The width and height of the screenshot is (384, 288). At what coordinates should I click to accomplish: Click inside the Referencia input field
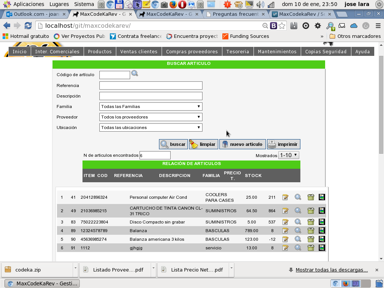150,85
